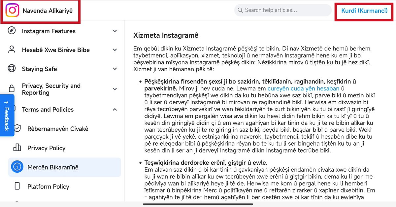This screenshot has height=207, width=396.
Task: Open the Kurdî (Kurmancî) language selector
Action: 363,10
